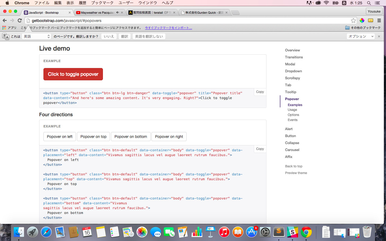Screen dimensions: 386x241
Task: Copy the Live demo code snippet
Action: (260, 92)
